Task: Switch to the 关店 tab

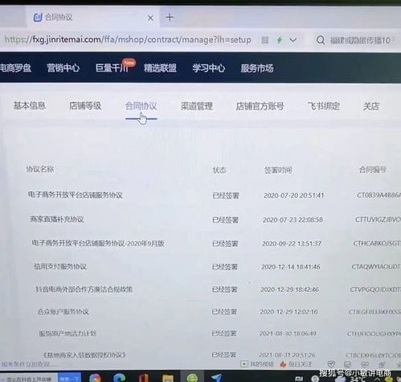Action: tap(371, 106)
